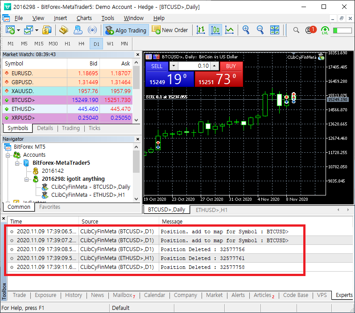Toggle Algo Trading
Image resolution: width=355 pixels, height=313 pixels.
pos(126,30)
